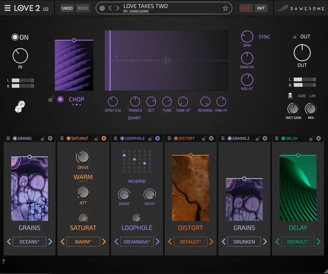Select previous GRAINS preset before OCEANS*
Screen dimensions: 328x274
[9, 242]
